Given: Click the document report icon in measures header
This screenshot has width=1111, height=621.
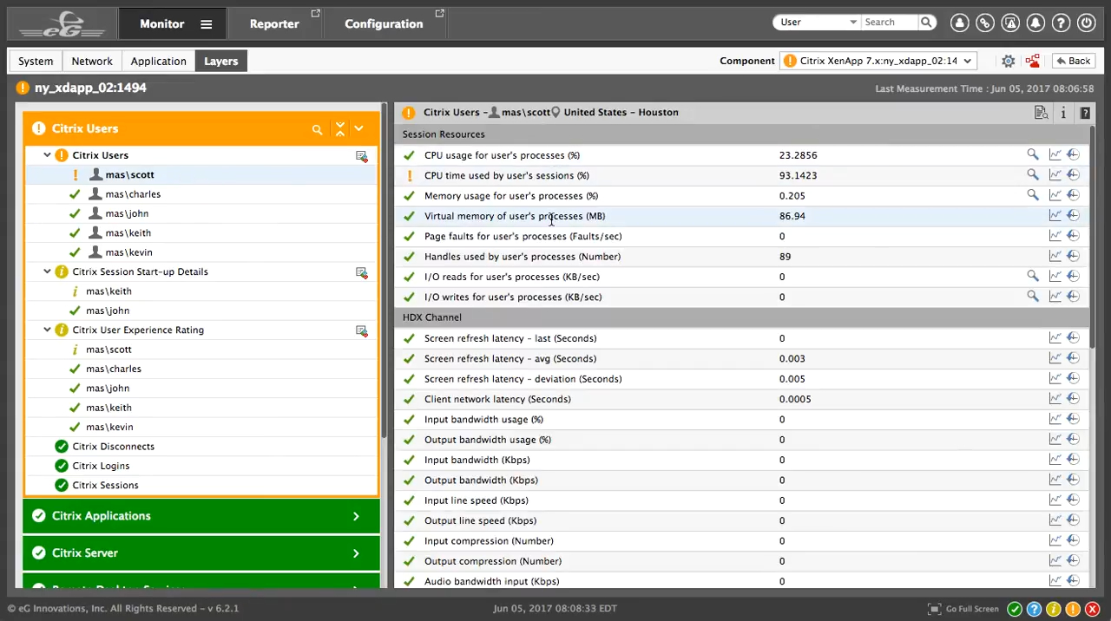Looking at the screenshot, I should click(1041, 113).
